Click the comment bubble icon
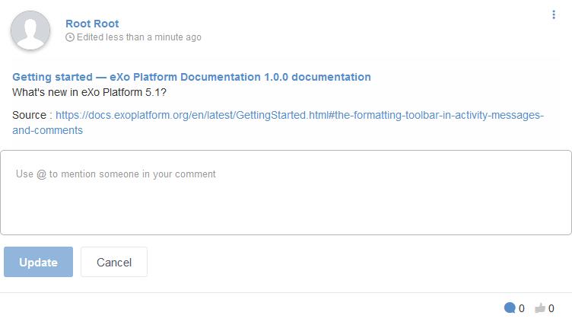Screen dimensions: 572x322 tap(510, 308)
